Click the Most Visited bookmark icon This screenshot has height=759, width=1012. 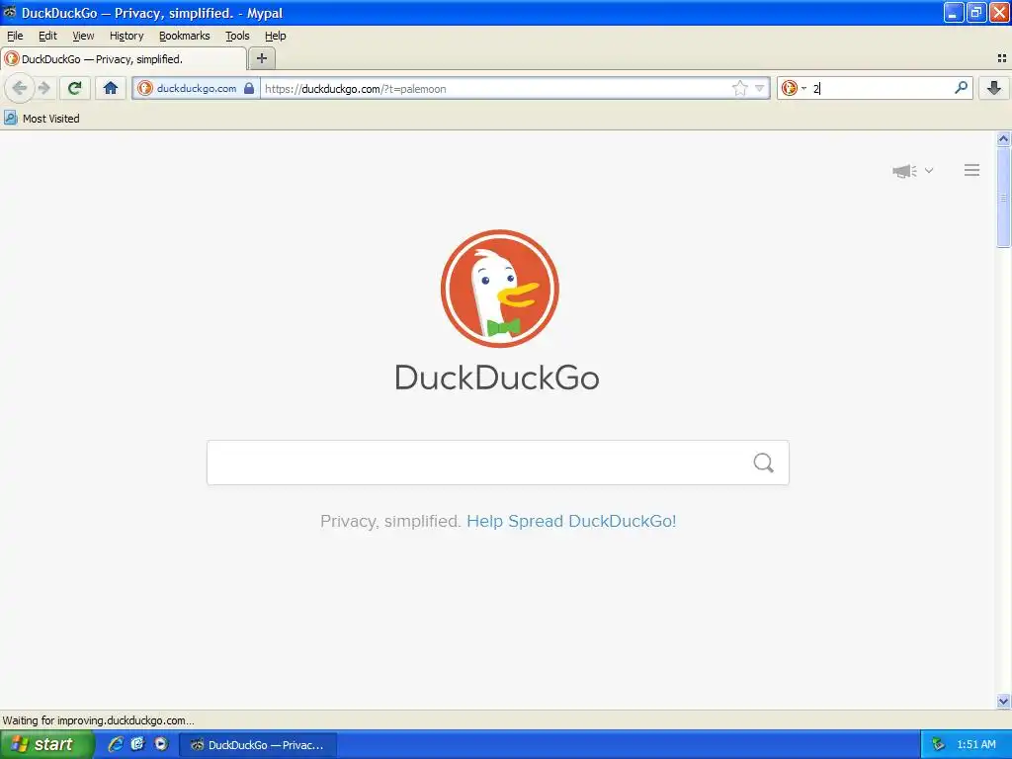pyautogui.click(x=10, y=119)
